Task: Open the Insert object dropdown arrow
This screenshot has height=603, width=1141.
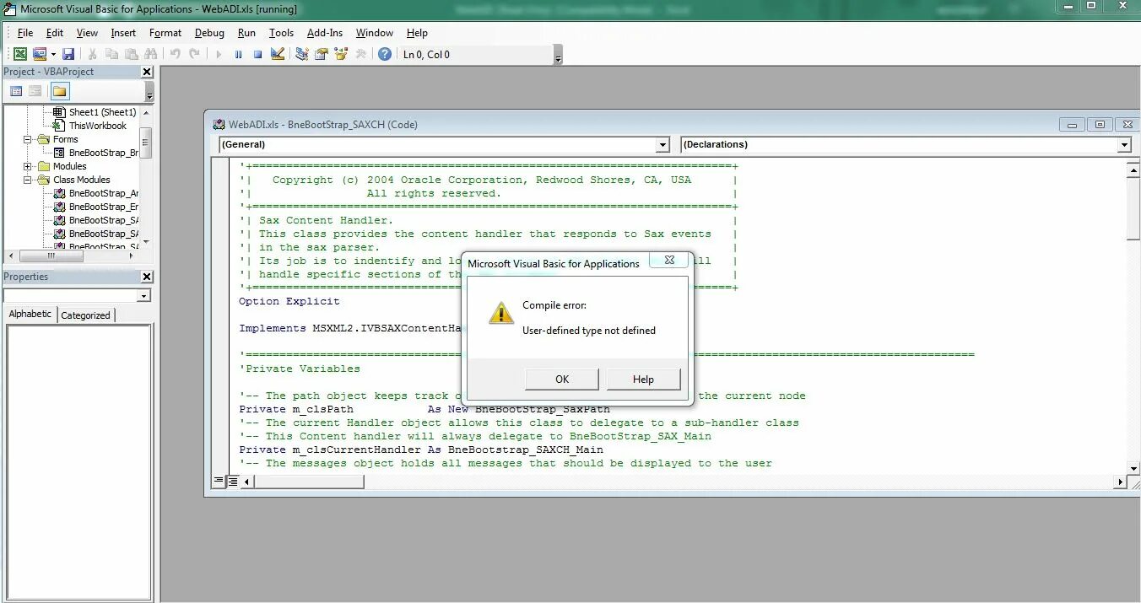Action: coord(53,54)
